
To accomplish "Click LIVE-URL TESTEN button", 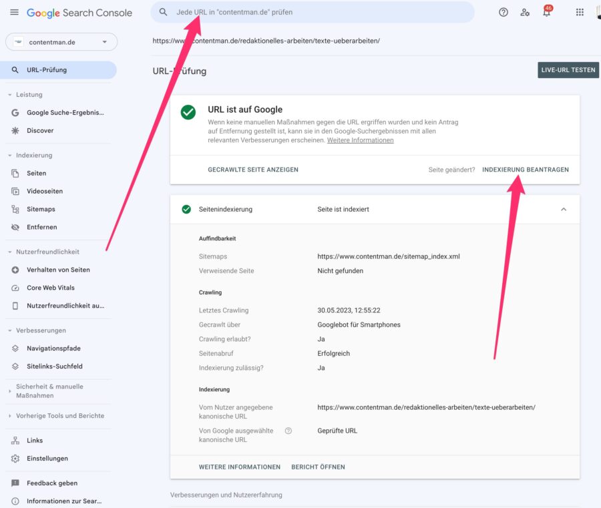I will pos(568,70).
